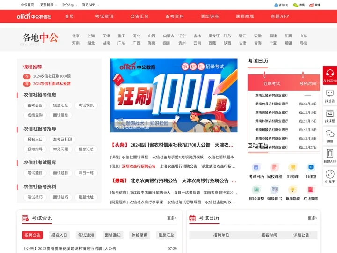The height and width of the screenshot is (253, 337).
Task: Open the 备考资料 navigation item
Action: 175,16
